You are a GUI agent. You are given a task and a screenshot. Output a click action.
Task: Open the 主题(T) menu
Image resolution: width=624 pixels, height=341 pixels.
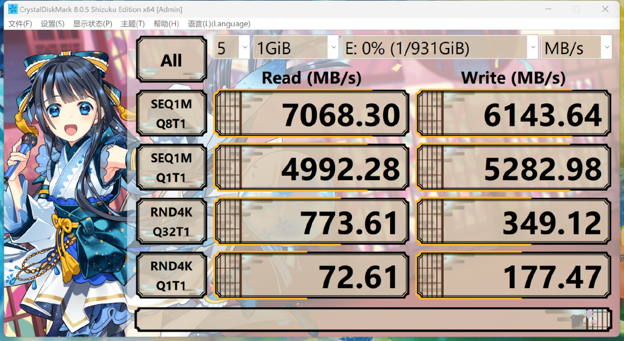tap(132, 24)
